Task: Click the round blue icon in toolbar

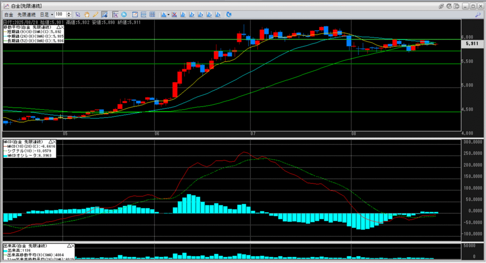Action: [x=124, y=15]
